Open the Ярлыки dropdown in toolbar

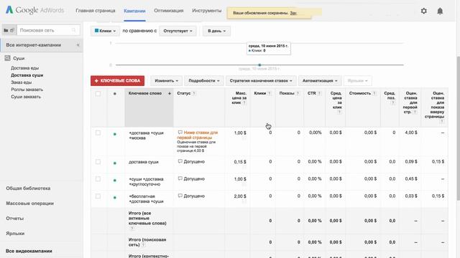point(358,81)
